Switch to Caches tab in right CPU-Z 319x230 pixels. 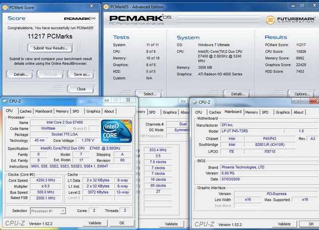(x=215, y=113)
